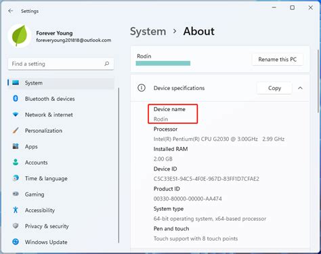
Task: Click the Time & language globe clock icon
Action: (x=16, y=178)
